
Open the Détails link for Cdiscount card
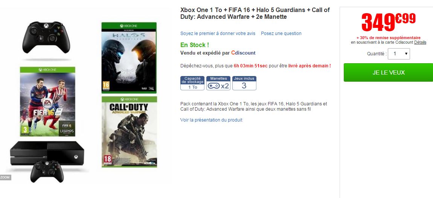click(x=420, y=42)
